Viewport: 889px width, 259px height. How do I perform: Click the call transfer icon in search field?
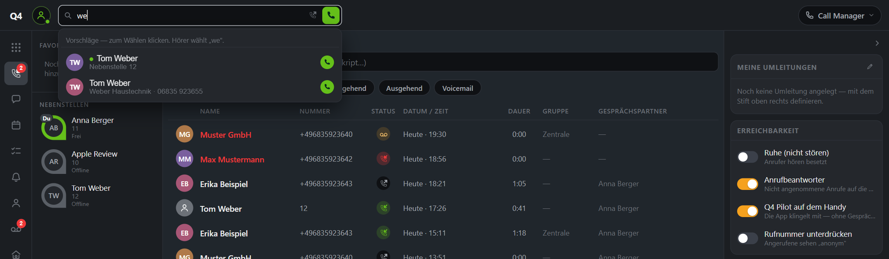(x=313, y=15)
